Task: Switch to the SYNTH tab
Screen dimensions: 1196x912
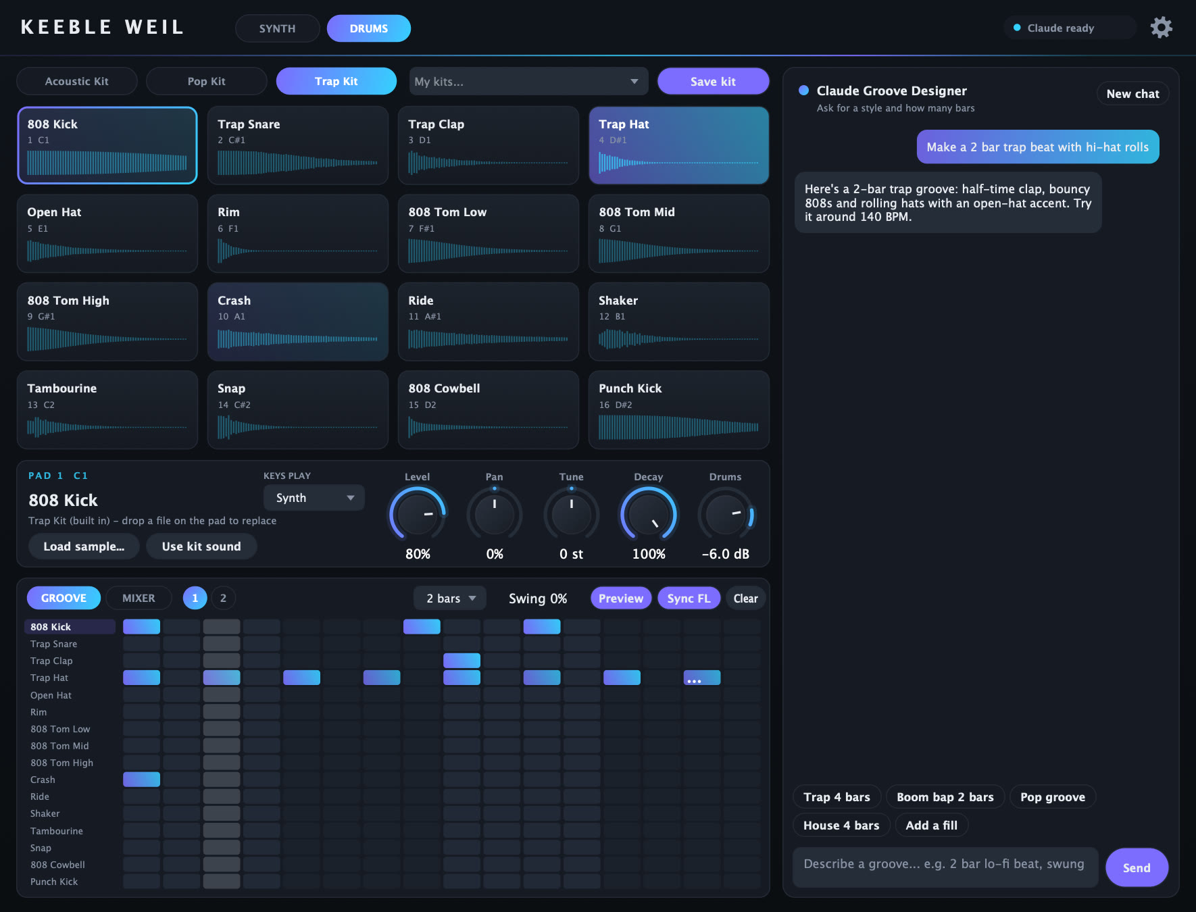Action: point(277,28)
